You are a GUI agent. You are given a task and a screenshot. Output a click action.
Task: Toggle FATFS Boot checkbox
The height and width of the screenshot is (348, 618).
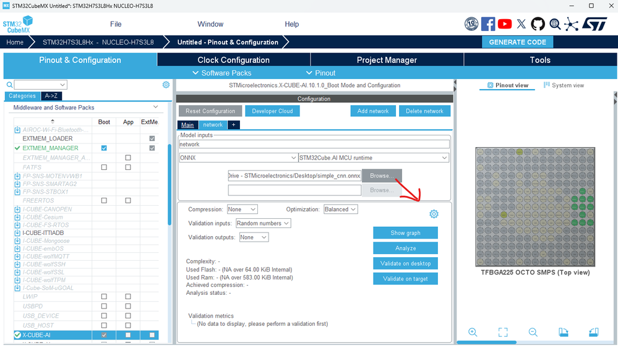tap(104, 168)
